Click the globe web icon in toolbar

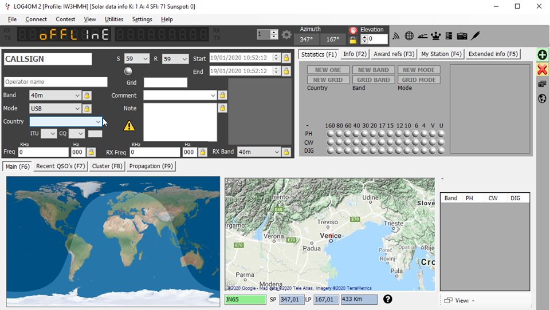409,35
